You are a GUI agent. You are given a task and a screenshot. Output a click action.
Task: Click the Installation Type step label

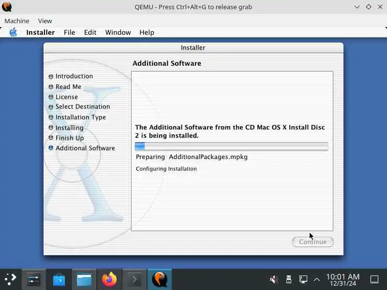(x=81, y=117)
